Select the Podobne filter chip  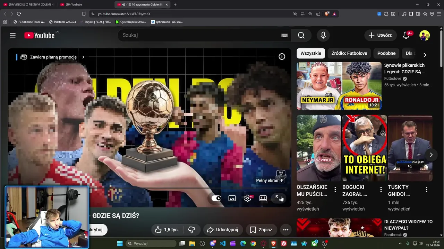[386, 53]
